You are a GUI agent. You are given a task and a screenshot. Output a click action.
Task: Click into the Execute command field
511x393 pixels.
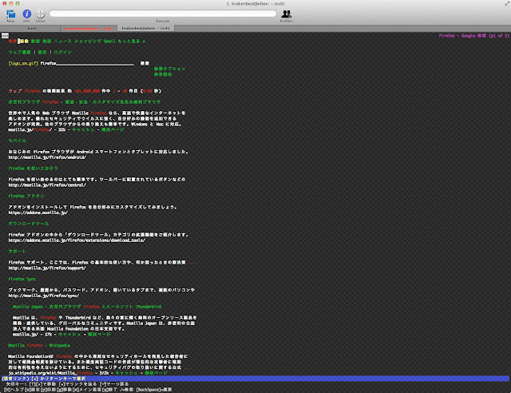(163, 14)
